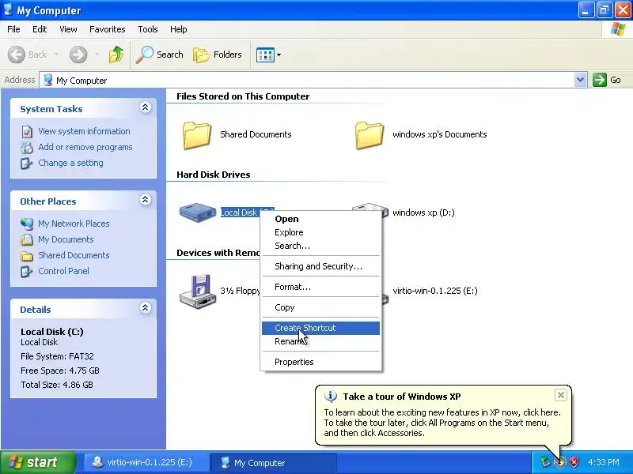Click the Control Panel sidebar icon

tap(27, 271)
